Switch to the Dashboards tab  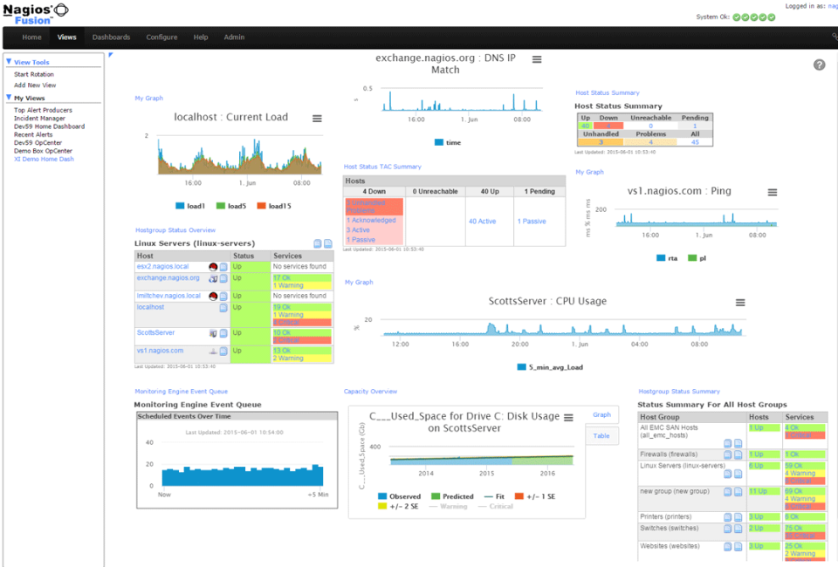[111, 38]
